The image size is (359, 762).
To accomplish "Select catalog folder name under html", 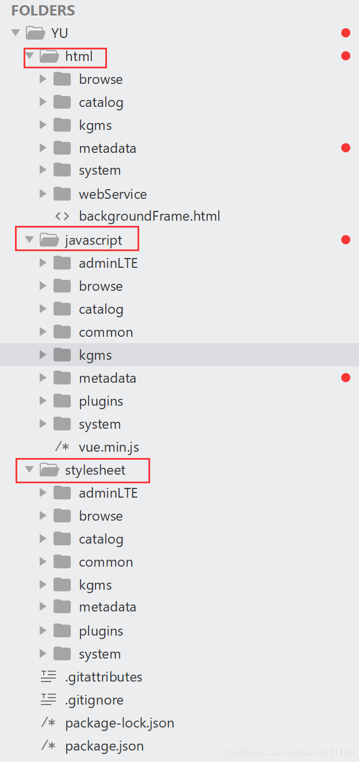I will [x=101, y=102].
